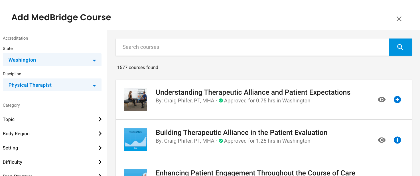This screenshot has height=176, width=420.
Task: Expand the Setting category filter
Action: pyautogui.click(x=52, y=148)
